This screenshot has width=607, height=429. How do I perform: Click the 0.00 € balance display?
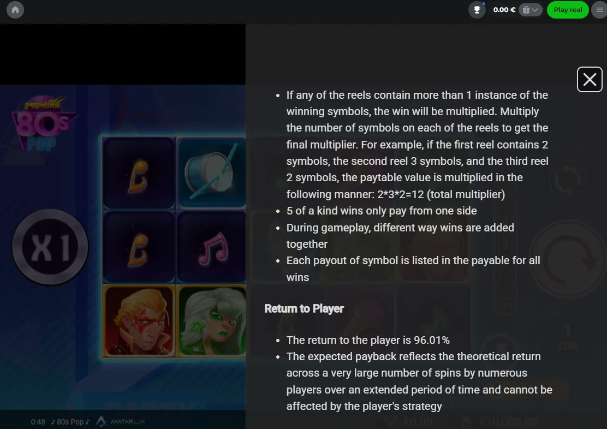tap(504, 10)
